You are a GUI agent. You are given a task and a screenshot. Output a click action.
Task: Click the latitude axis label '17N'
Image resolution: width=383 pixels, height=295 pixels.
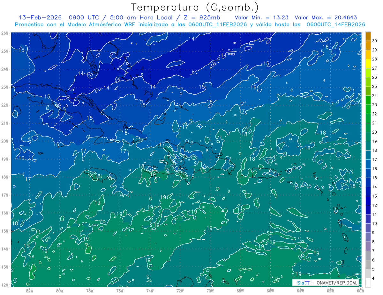coord(5,195)
